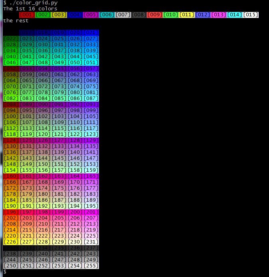
Task: Click the [238] dark grayscale cell
Action: coord(11,254)
